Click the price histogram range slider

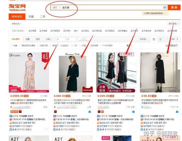[84, 39]
